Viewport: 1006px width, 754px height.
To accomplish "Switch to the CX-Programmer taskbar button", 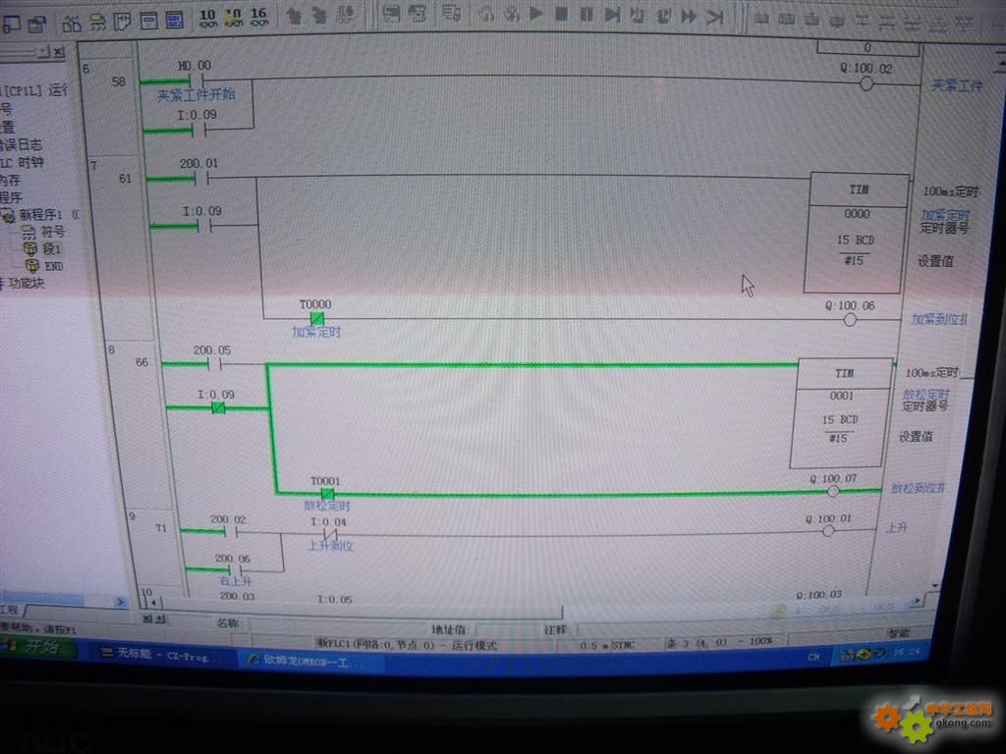I will (160, 654).
